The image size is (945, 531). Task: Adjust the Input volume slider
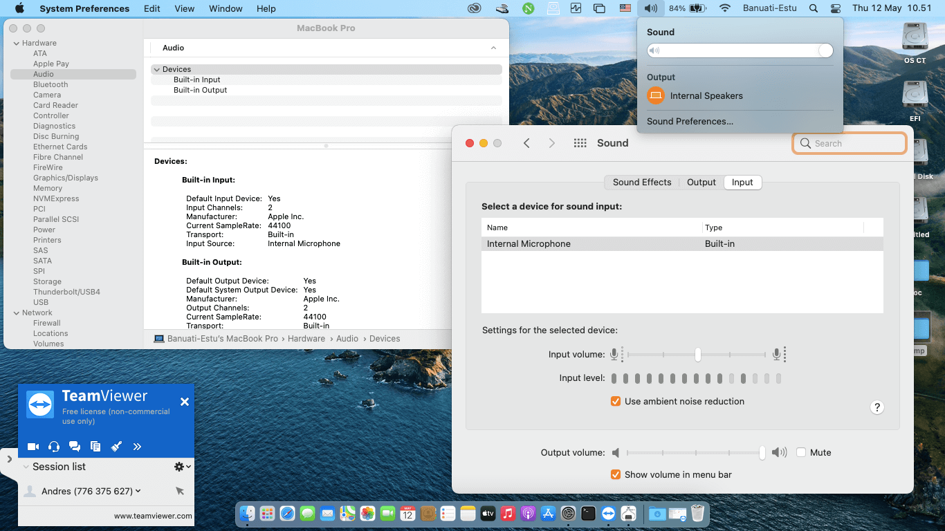(698, 355)
